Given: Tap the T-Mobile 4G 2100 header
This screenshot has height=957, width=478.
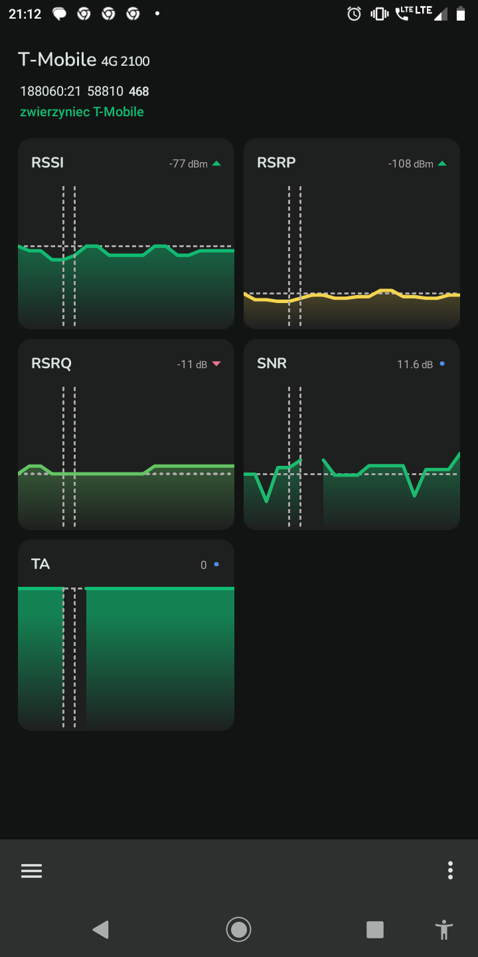Looking at the screenshot, I should click(84, 60).
